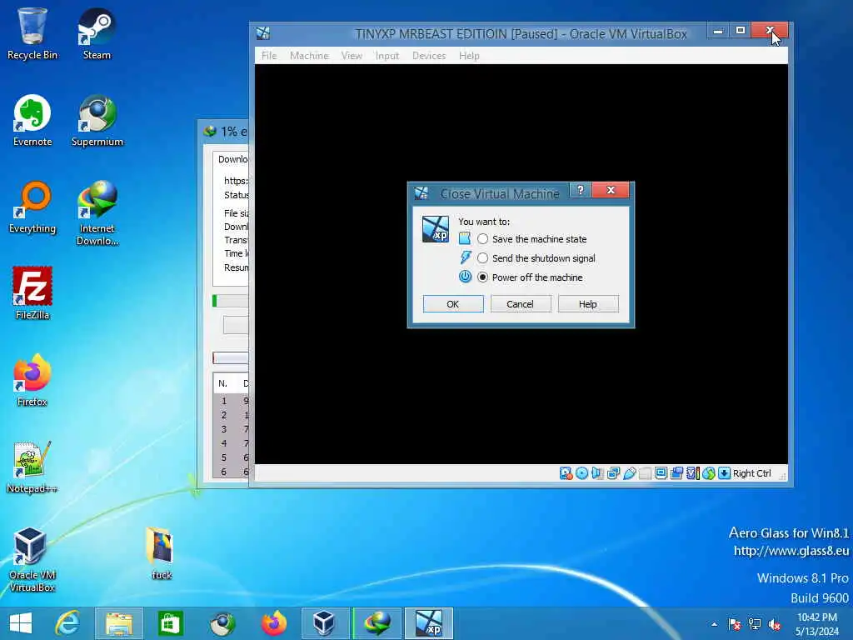Open File Explorer from taskbar
The width and height of the screenshot is (853, 640).
119,623
